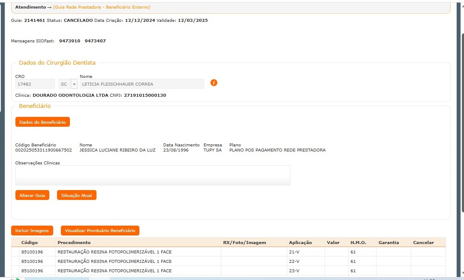Open Visualizar Prontuário Beneficiário

click(100, 231)
